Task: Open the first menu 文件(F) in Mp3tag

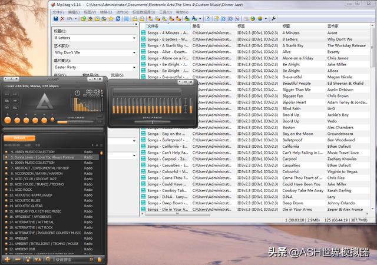Action: 58,12
